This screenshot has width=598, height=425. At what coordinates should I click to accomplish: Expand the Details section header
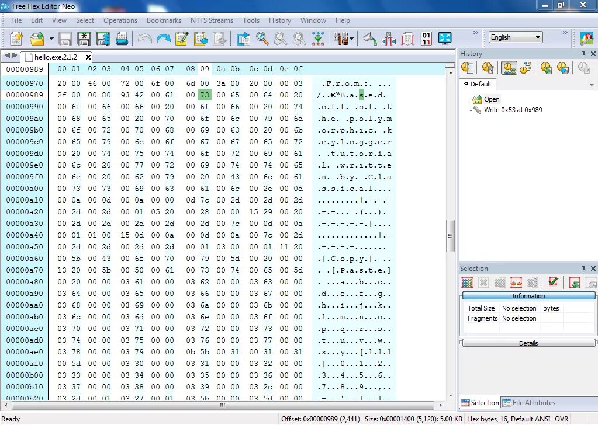(528, 343)
